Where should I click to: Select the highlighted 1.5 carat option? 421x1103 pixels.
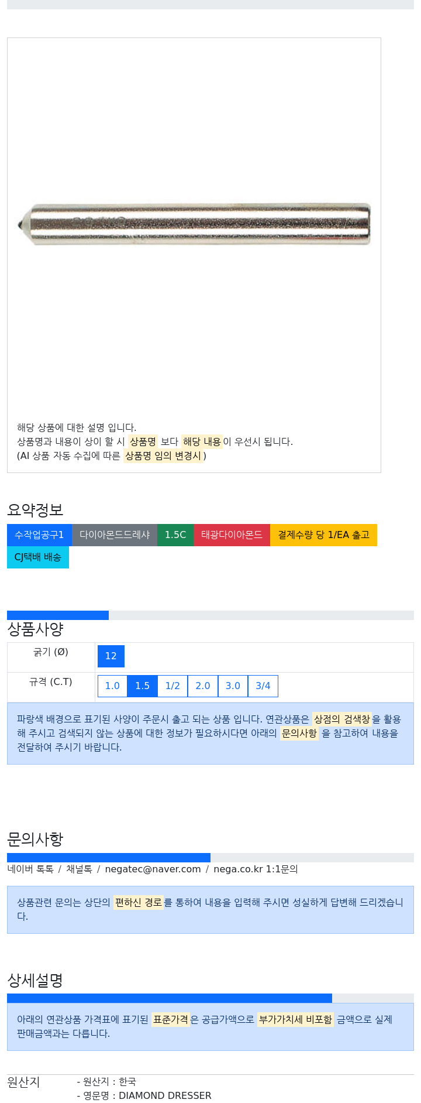click(x=143, y=686)
